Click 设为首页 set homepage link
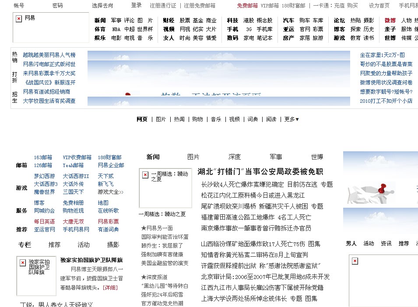418x307 pixels. tap(379, 6)
